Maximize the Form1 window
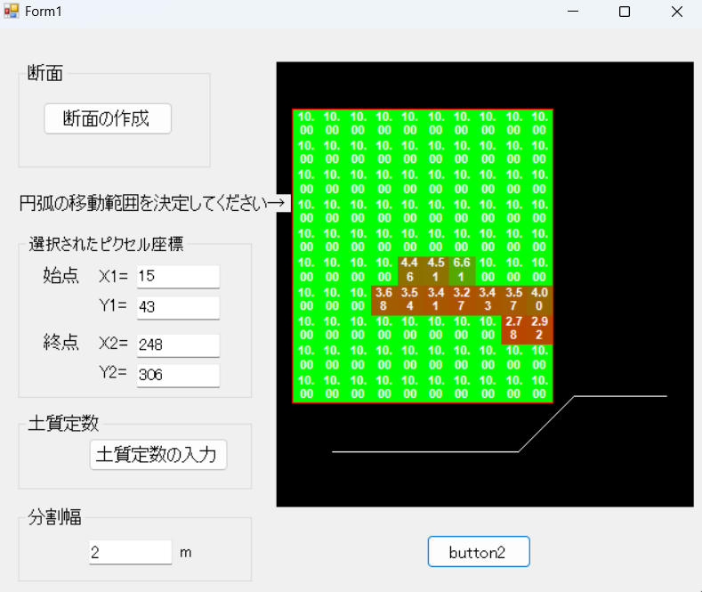 click(625, 12)
